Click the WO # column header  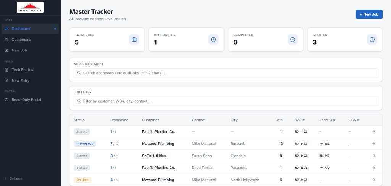[300, 120]
